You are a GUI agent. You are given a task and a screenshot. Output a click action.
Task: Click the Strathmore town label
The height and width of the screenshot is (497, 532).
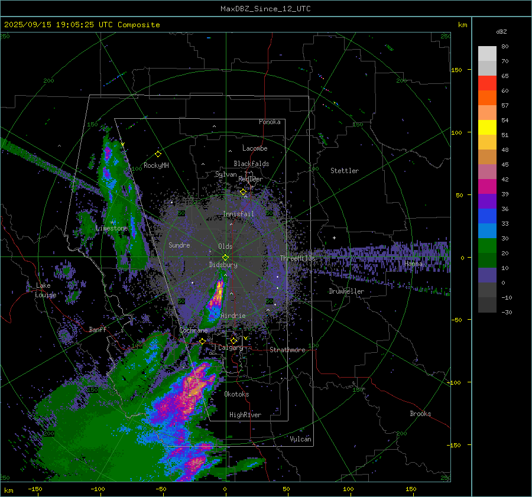[x=288, y=350]
